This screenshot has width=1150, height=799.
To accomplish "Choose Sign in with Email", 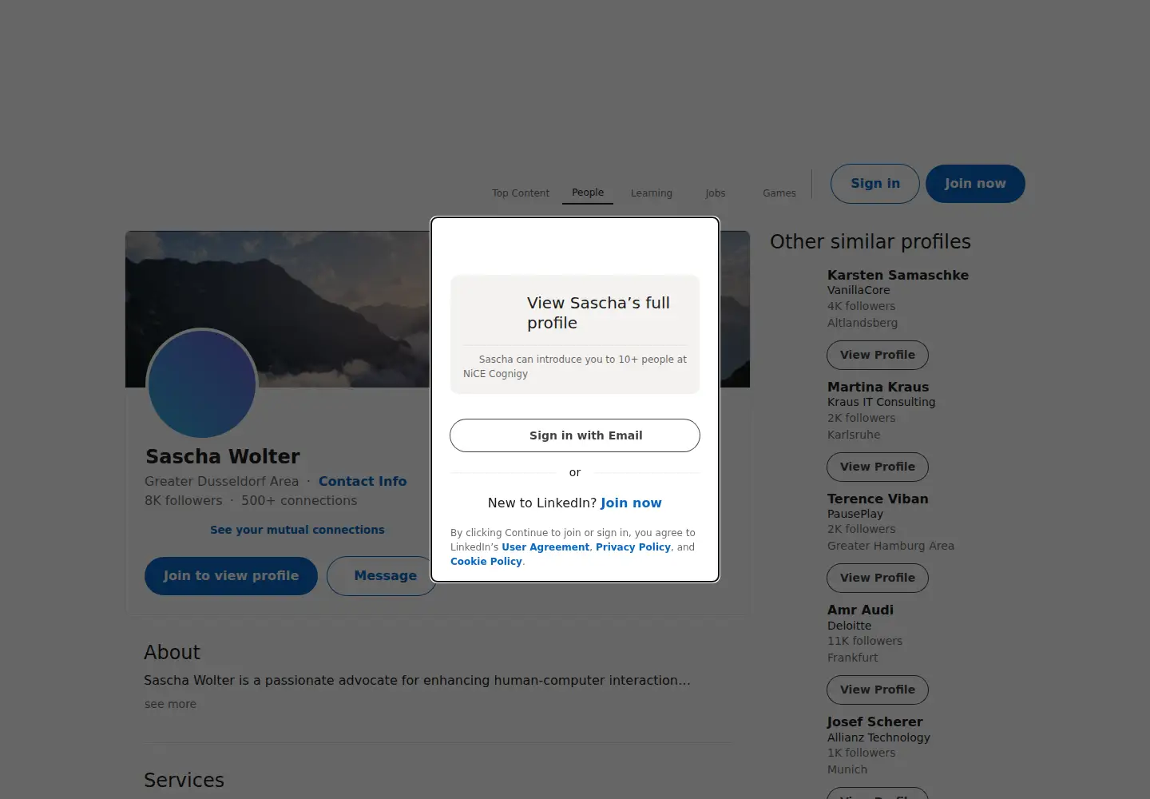I will click(x=575, y=435).
